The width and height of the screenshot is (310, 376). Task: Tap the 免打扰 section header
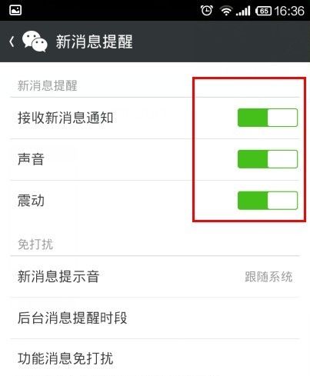(35, 245)
